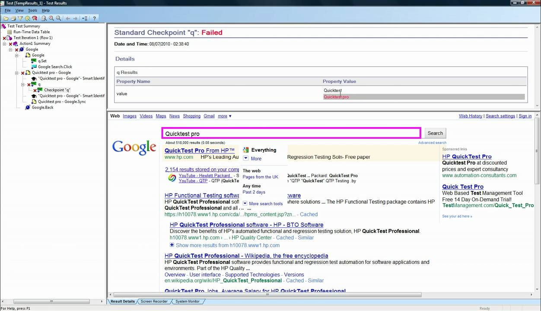Click the arrow icon beside More search tools
The height and width of the screenshot is (311, 541).
coord(245,203)
